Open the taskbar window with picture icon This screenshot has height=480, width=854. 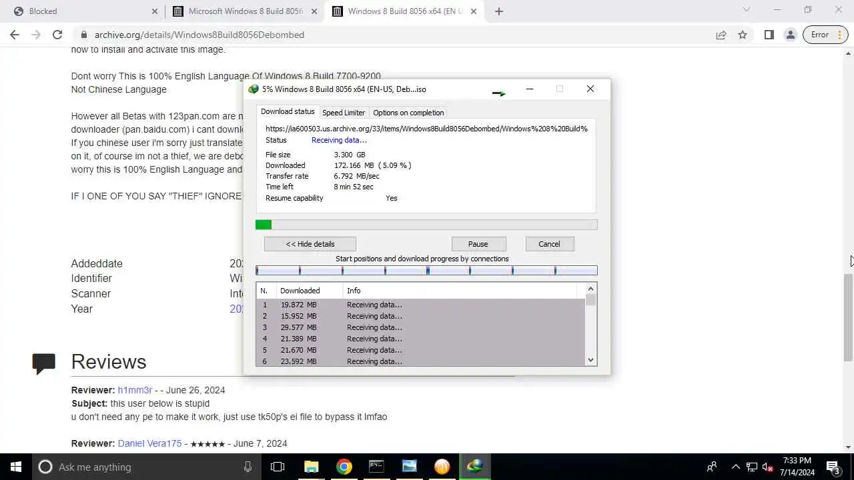click(x=409, y=467)
